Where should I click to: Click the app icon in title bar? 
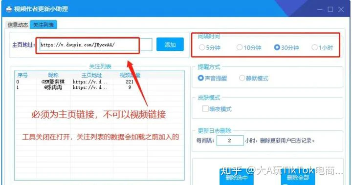[9, 9]
